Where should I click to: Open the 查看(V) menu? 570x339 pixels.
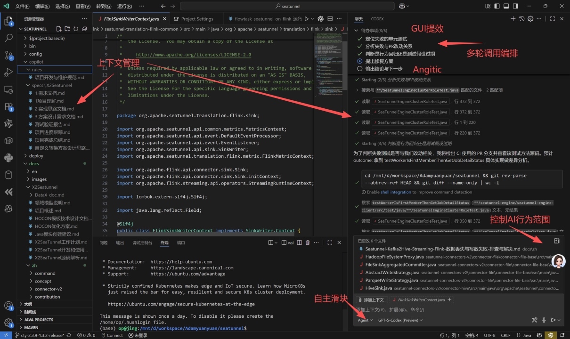tap(83, 6)
